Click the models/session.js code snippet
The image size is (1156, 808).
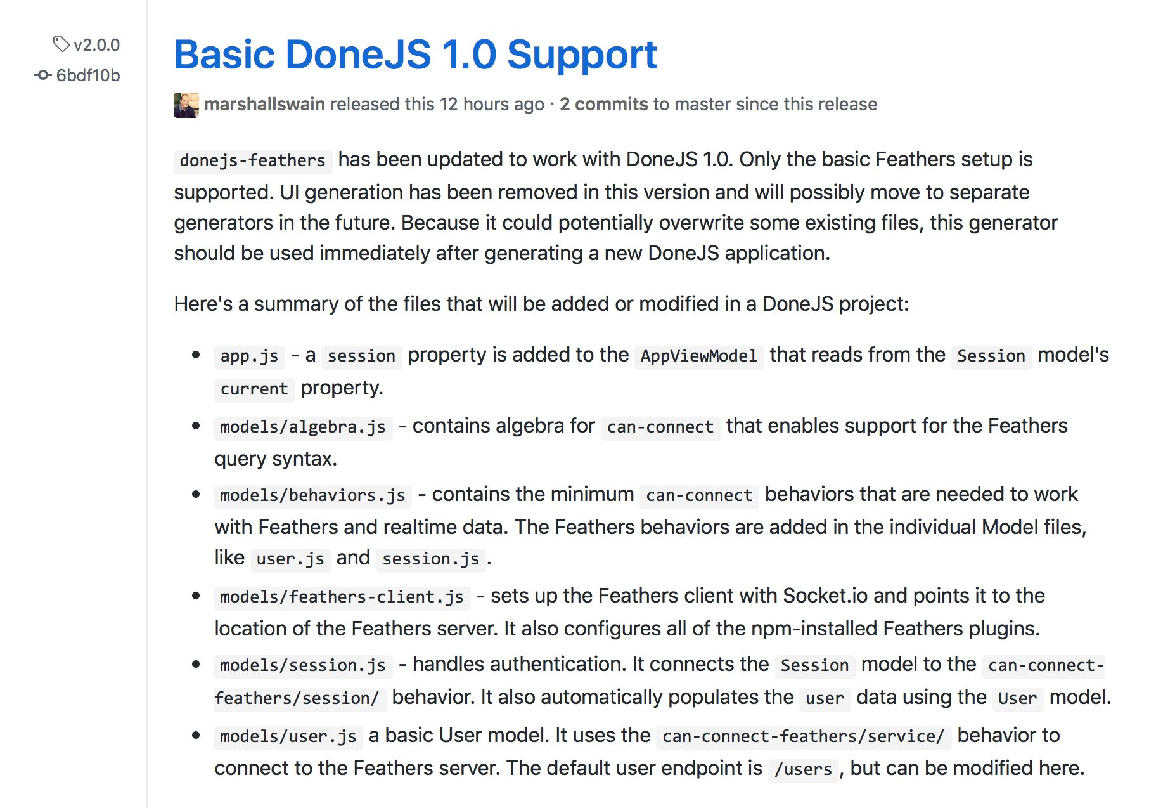(303, 665)
